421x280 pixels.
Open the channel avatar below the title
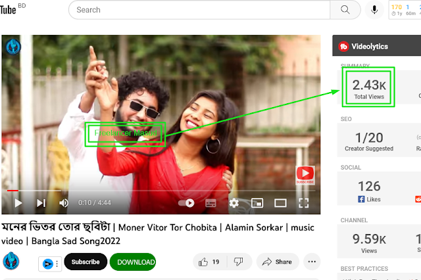coord(11,261)
